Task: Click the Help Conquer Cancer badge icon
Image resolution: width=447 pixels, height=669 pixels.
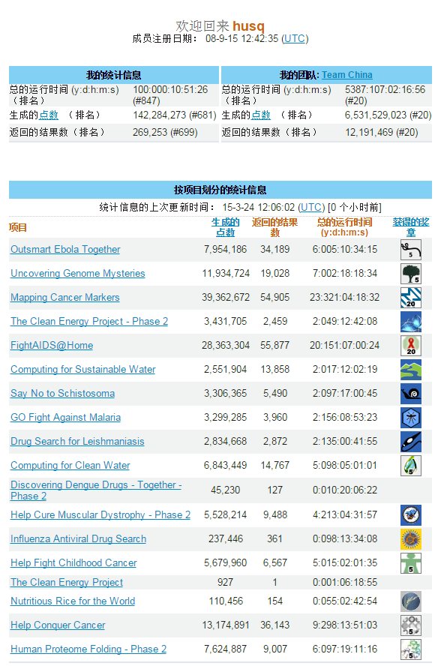Action: [x=411, y=625]
